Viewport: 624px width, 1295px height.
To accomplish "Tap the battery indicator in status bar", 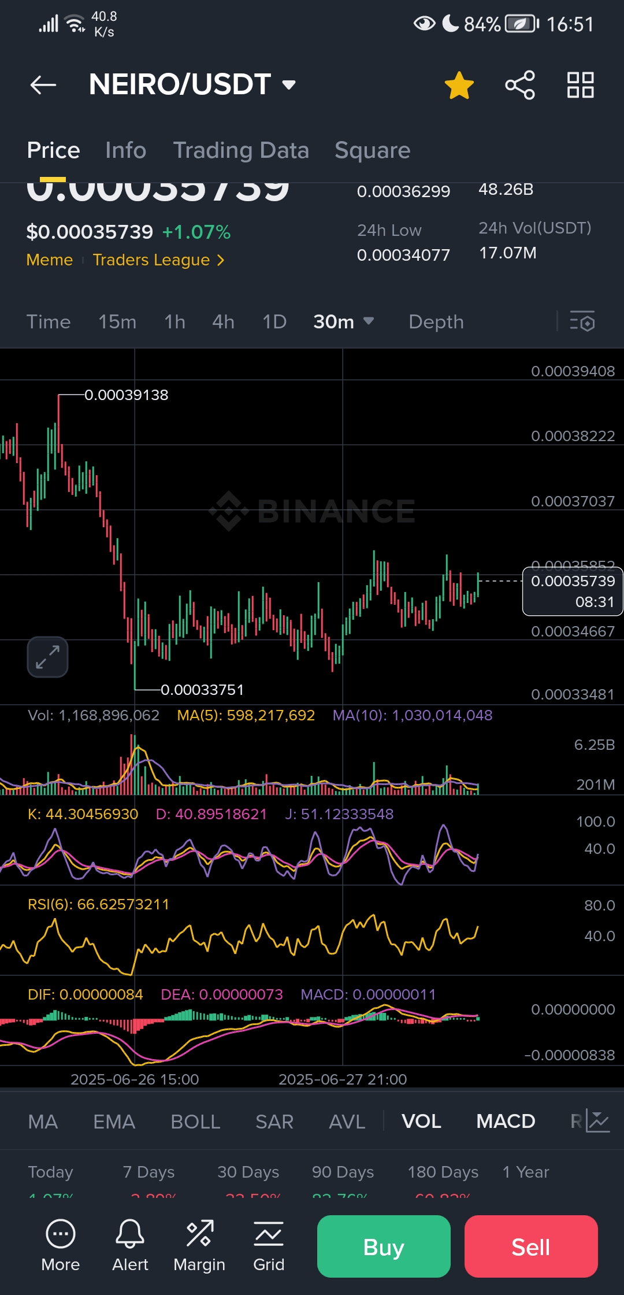I will (x=522, y=24).
